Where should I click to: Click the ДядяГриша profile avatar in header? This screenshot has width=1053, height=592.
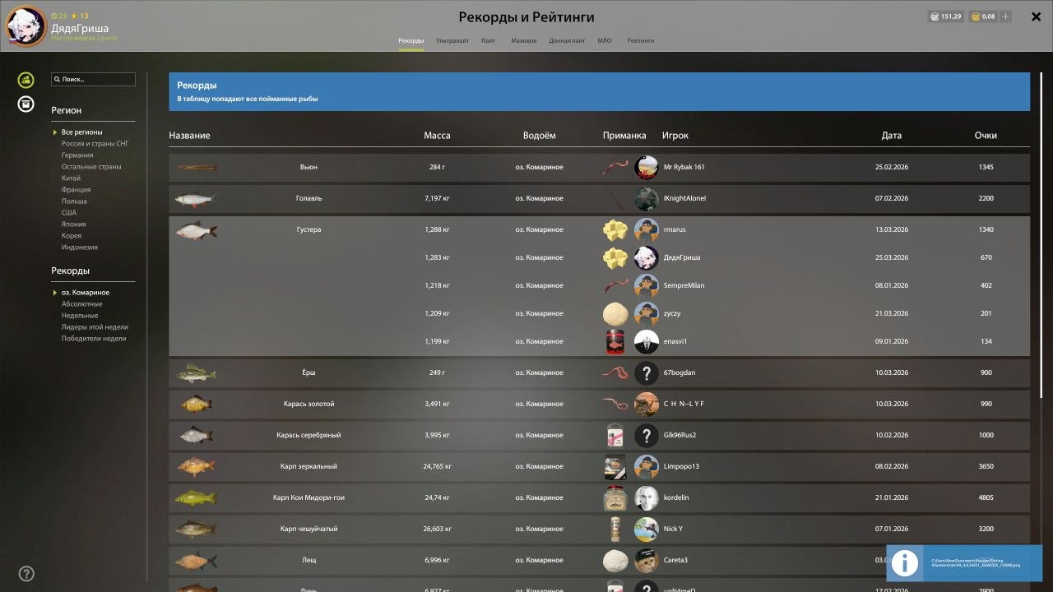coord(26,27)
